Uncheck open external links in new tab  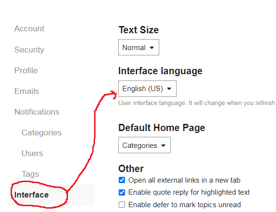[122, 180]
